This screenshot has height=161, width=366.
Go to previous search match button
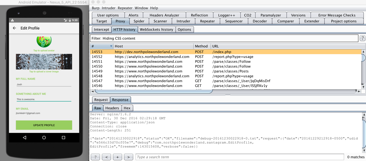pyautogui.click(x=106, y=157)
